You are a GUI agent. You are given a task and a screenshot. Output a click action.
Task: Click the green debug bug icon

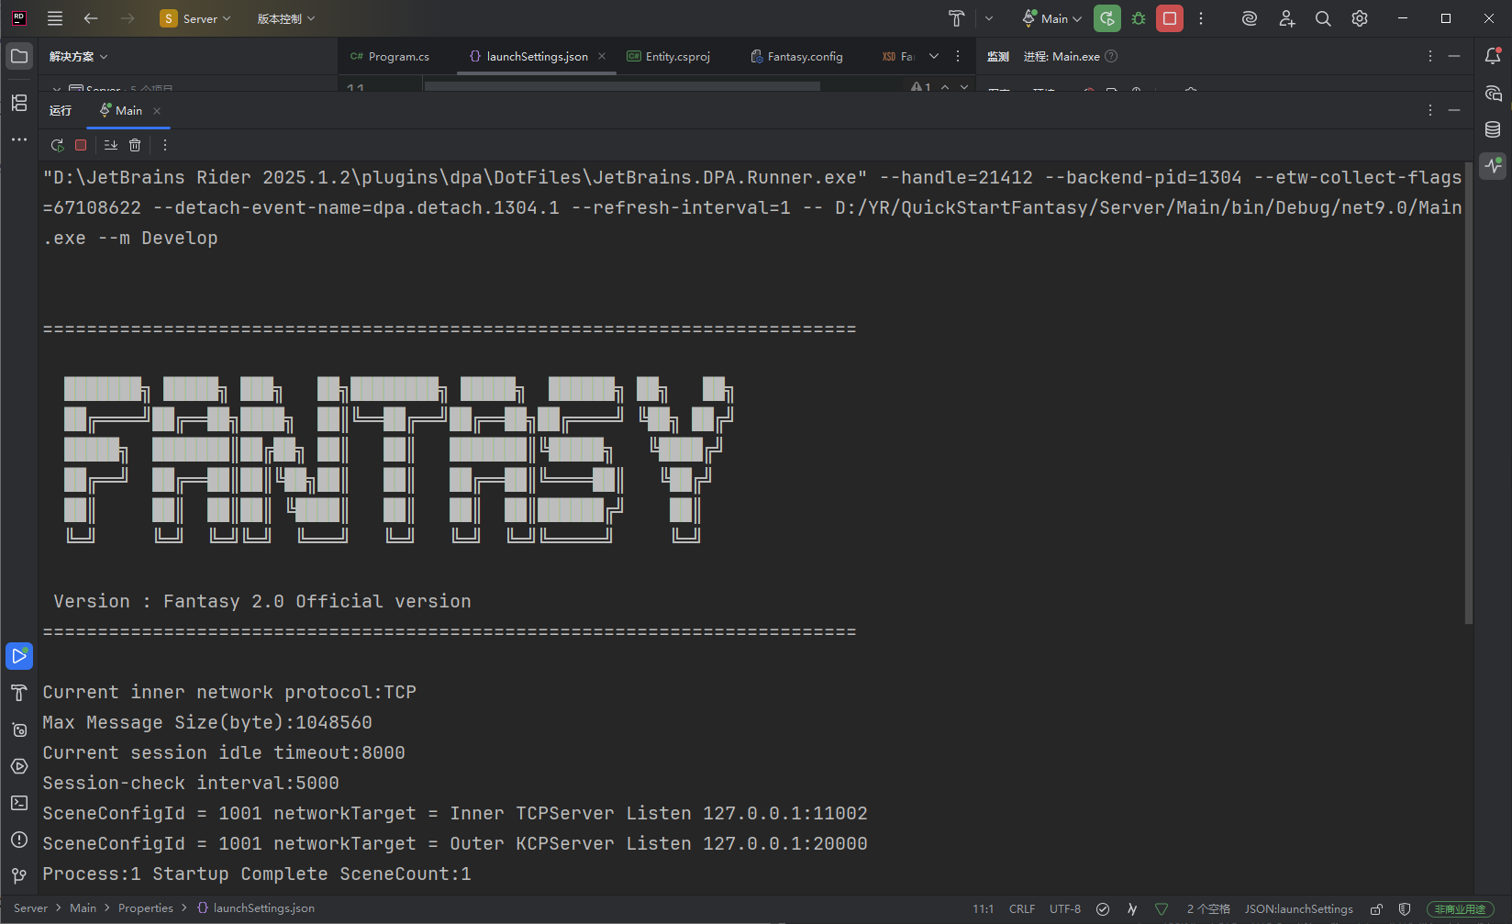click(x=1139, y=18)
